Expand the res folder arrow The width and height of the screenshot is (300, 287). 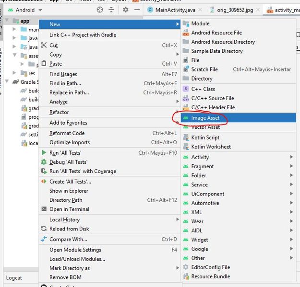pyautogui.click(x=14, y=72)
